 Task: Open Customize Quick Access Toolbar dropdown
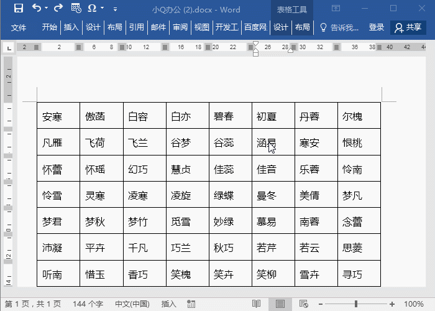coord(115,9)
